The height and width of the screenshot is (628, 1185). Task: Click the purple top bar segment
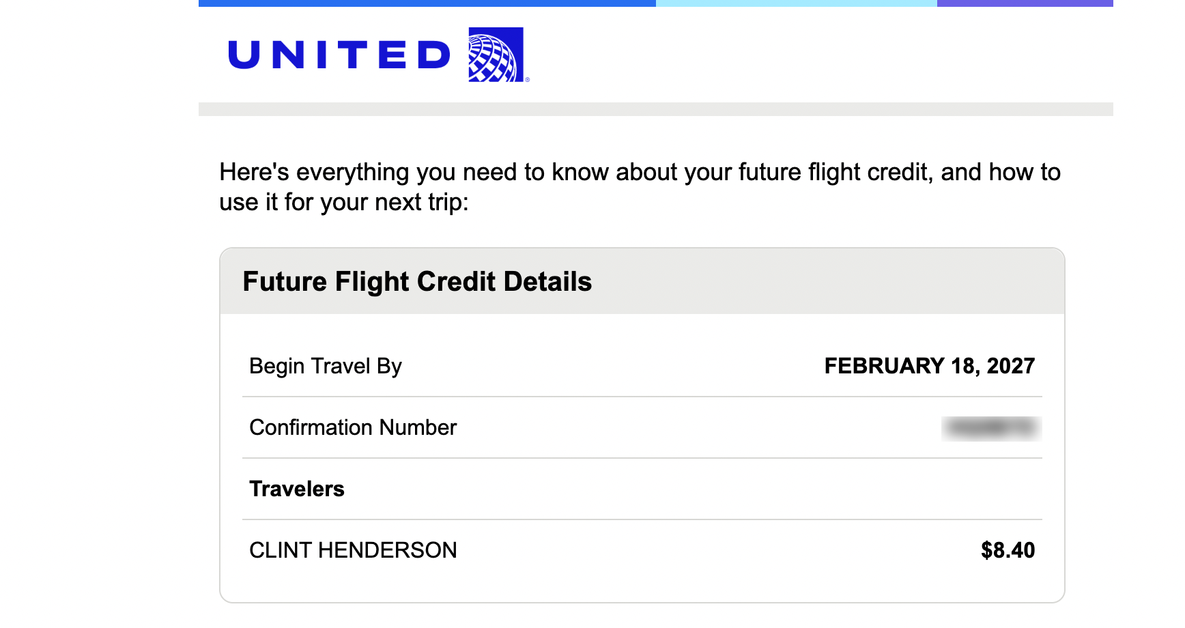(x=1025, y=3)
